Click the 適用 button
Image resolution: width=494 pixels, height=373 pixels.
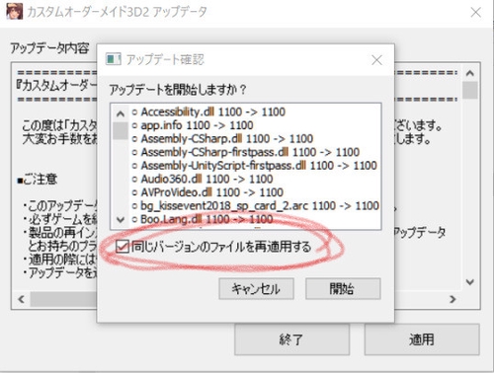[x=422, y=339]
